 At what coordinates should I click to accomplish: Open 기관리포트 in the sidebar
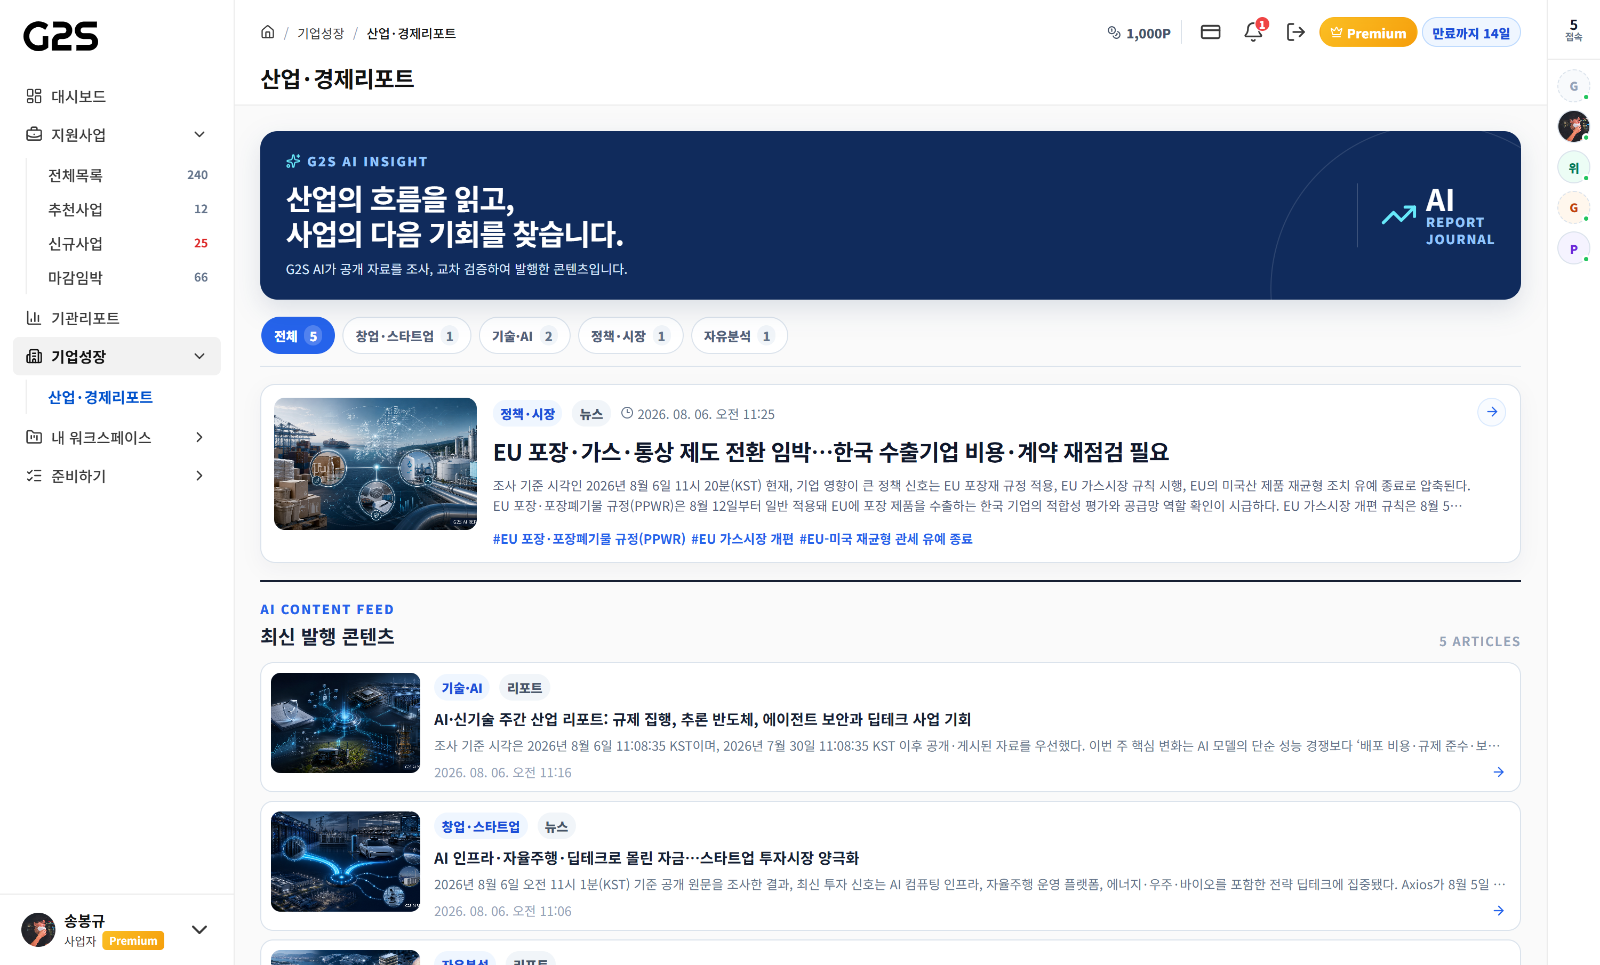(117, 318)
